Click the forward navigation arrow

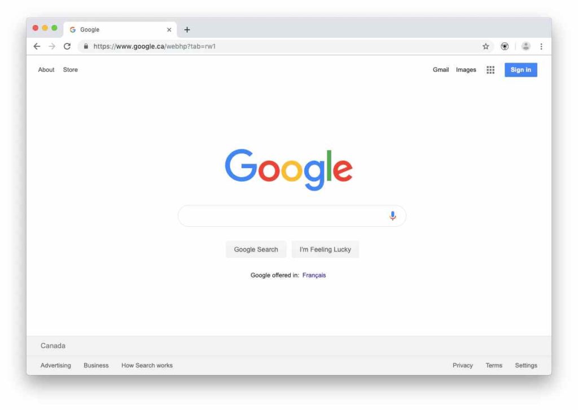pos(52,46)
